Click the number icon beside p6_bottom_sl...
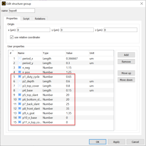This screenshot has height=146, width=146. click(20, 99)
